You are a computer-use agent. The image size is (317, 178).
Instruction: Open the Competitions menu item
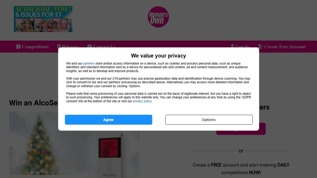click(35, 47)
